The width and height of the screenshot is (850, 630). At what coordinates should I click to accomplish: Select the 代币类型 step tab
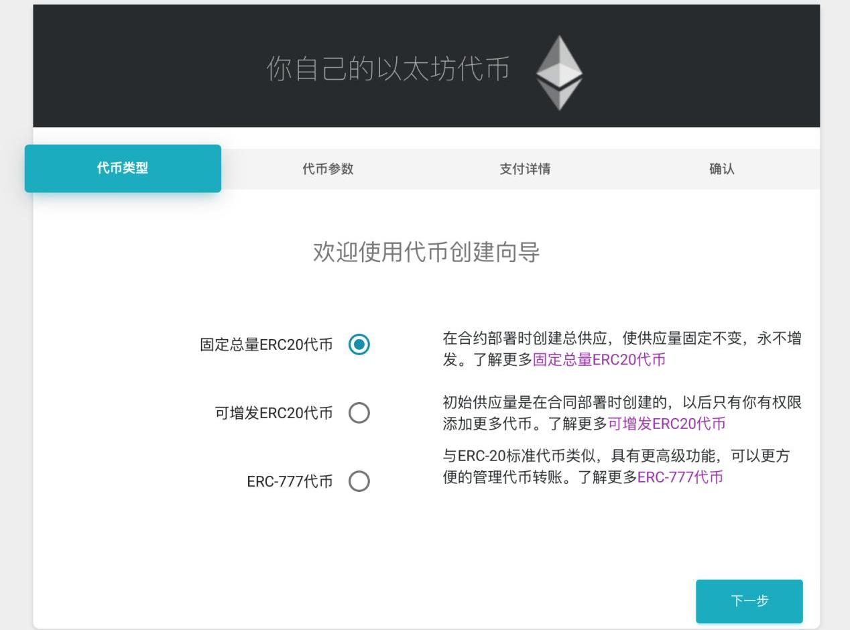click(123, 168)
